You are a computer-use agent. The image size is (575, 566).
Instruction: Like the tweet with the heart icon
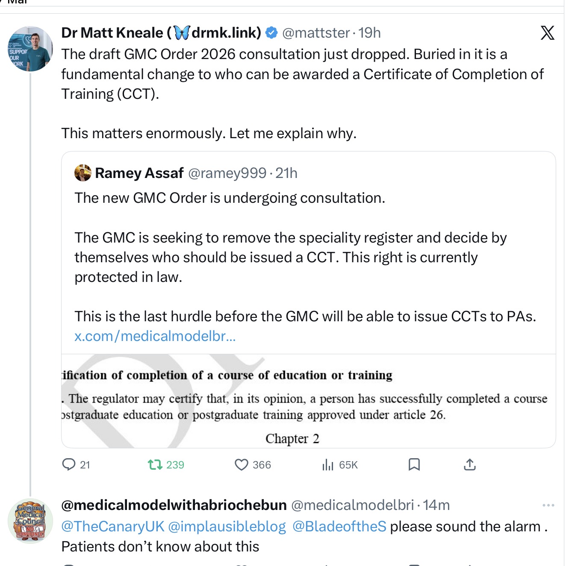pyautogui.click(x=242, y=465)
